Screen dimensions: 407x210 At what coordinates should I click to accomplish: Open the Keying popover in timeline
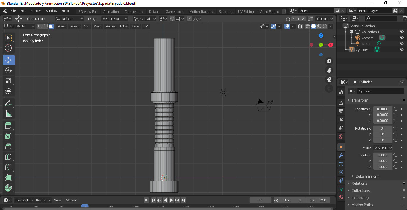click(x=43, y=200)
